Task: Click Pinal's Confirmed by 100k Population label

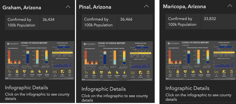Action: coord(98,22)
